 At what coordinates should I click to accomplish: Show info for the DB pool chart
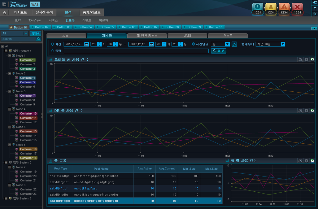(x=306, y=110)
